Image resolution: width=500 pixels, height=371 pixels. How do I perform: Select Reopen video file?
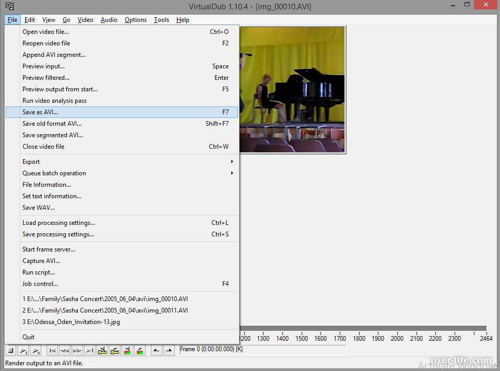click(x=122, y=43)
